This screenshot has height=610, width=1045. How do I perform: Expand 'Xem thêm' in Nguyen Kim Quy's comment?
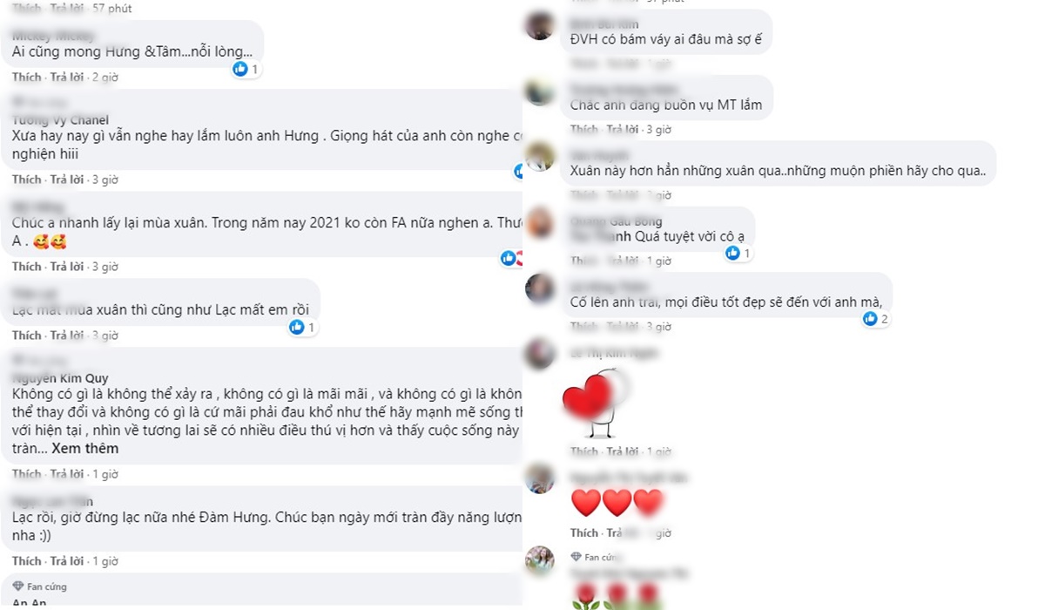click(85, 449)
